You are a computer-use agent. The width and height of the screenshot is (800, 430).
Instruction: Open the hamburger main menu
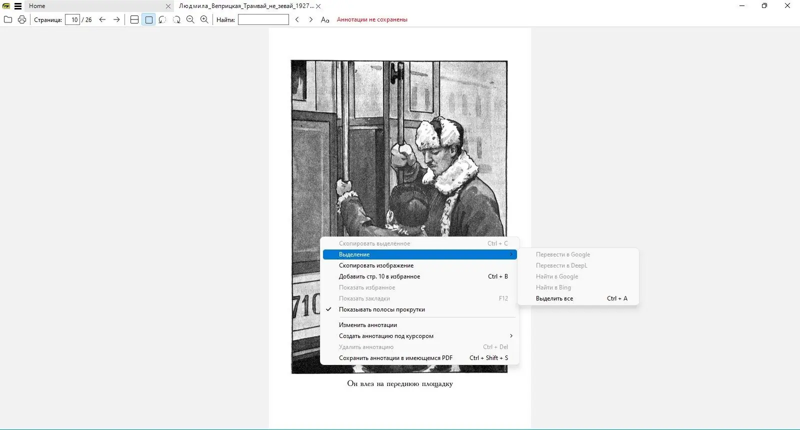point(18,6)
